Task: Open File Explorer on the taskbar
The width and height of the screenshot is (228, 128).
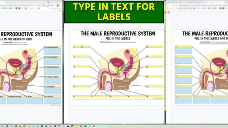Action: pyautogui.click(x=11, y=126)
